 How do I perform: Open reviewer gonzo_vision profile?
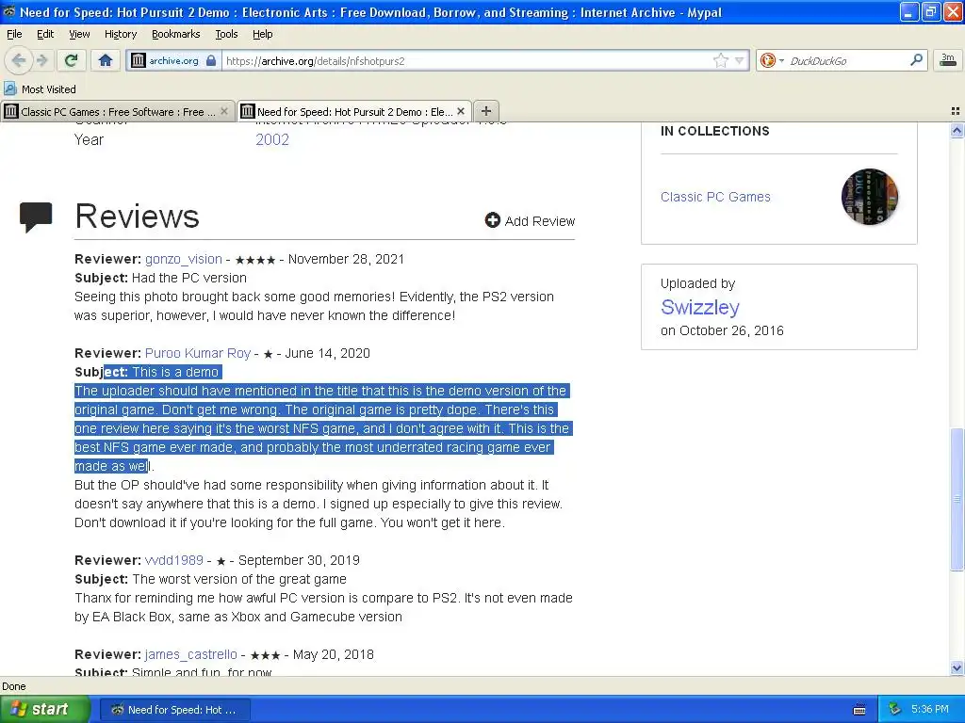point(184,259)
